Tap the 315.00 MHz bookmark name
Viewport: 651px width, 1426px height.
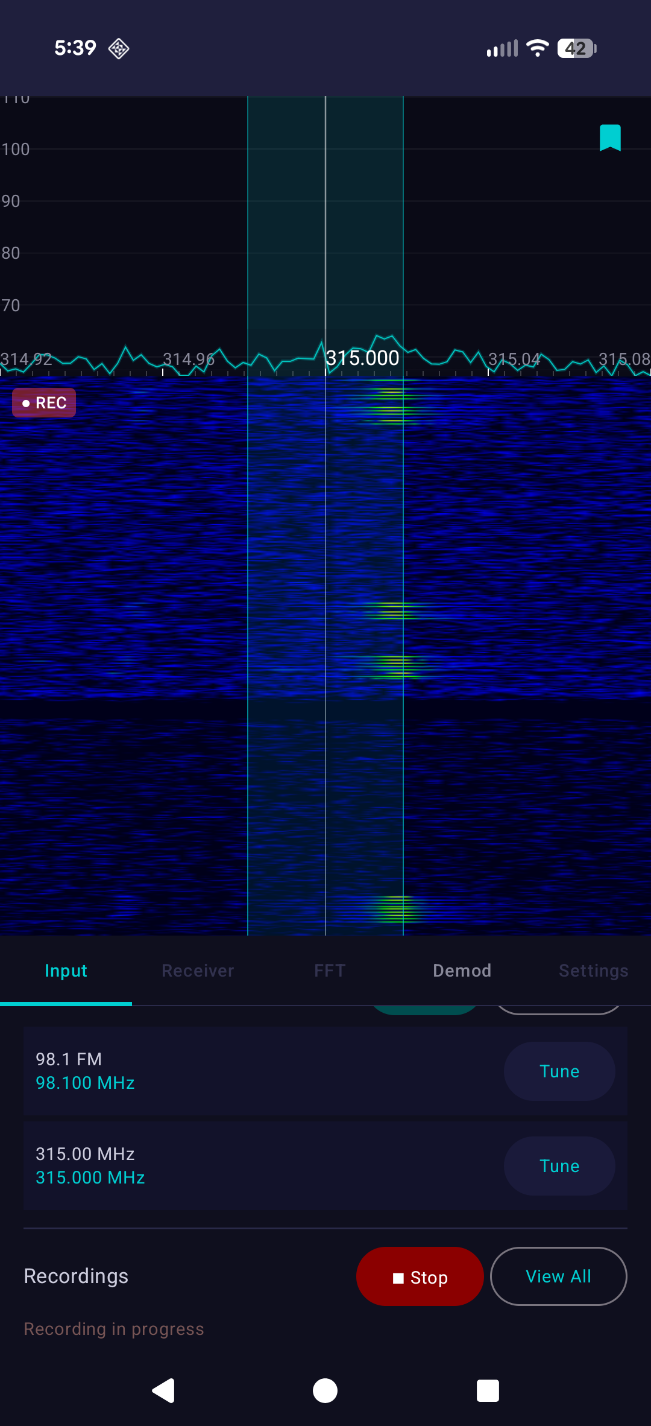pyautogui.click(x=85, y=1154)
